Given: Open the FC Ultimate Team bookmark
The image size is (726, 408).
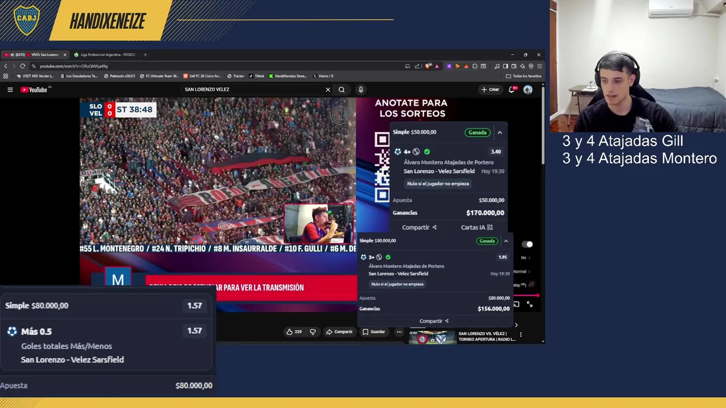Looking at the screenshot, I should coord(159,76).
